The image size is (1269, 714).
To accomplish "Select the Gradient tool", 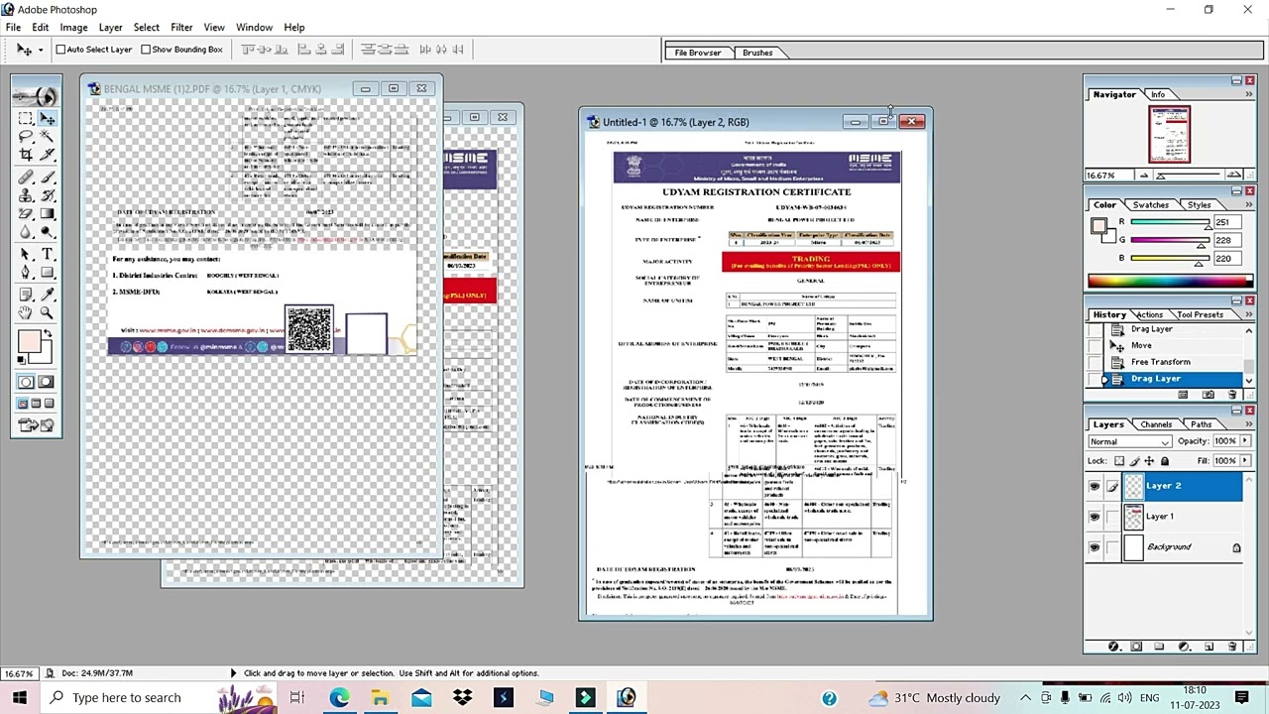I will (x=47, y=213).
